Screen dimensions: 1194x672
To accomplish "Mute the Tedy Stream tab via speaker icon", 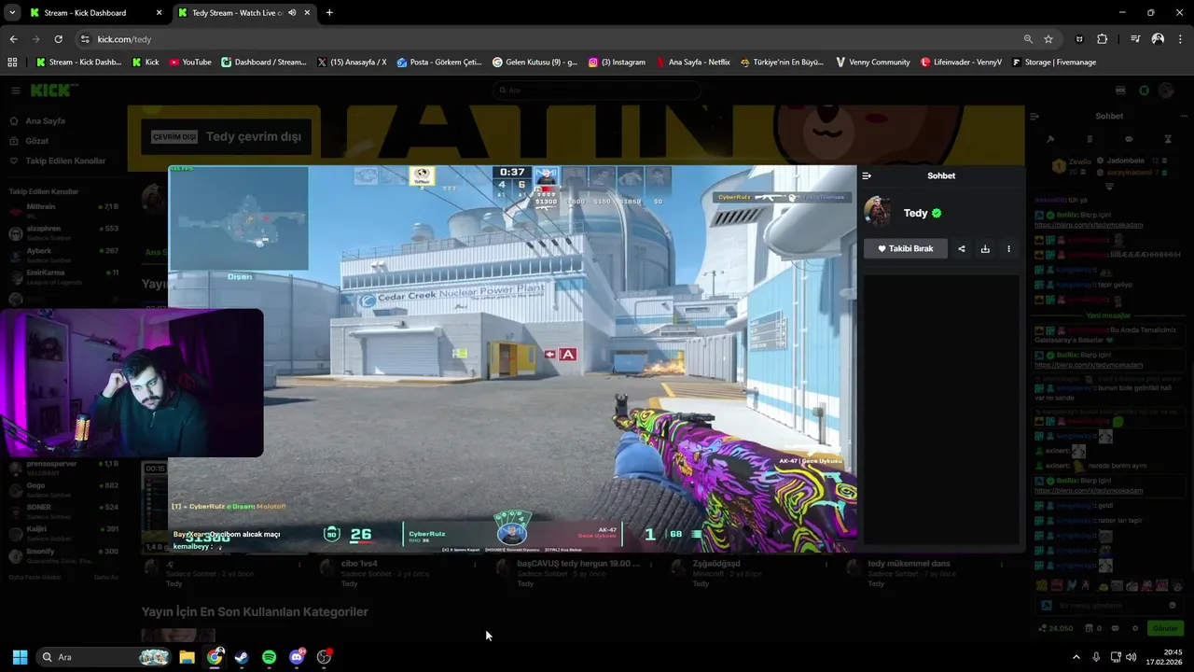I will point(292,13).
